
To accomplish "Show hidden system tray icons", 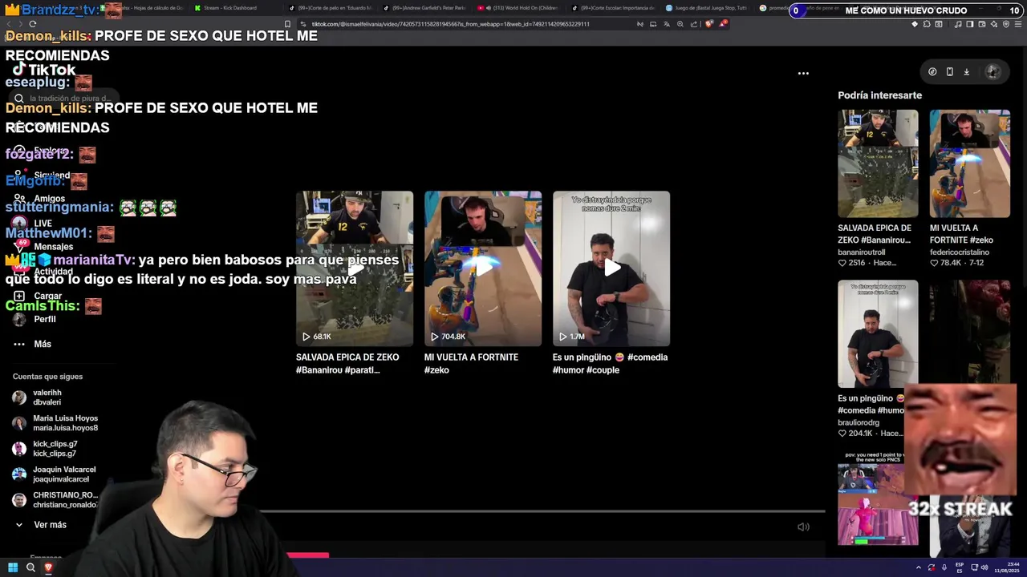I will (919, 567).
